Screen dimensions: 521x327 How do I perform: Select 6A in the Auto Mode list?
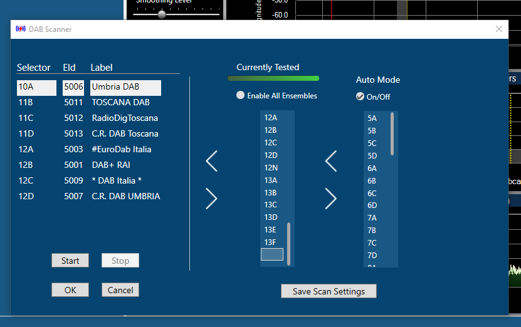pyautogui.click(x=372, y=169)
